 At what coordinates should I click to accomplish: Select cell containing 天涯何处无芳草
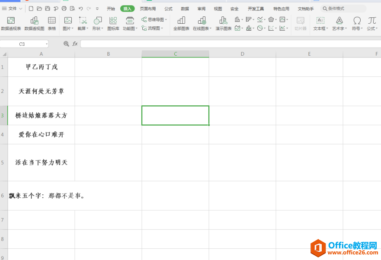point(42,91)
